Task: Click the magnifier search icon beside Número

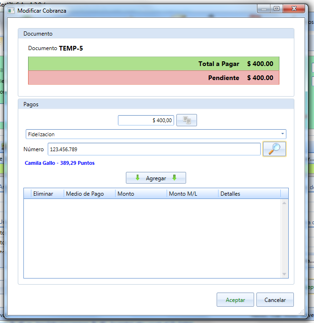Action: click(274, 149)
